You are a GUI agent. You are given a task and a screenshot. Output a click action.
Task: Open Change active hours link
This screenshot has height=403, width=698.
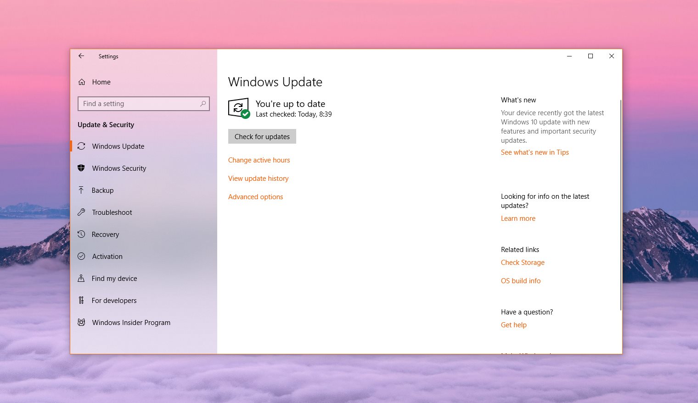pyautogui.click(x=259, y=160)
